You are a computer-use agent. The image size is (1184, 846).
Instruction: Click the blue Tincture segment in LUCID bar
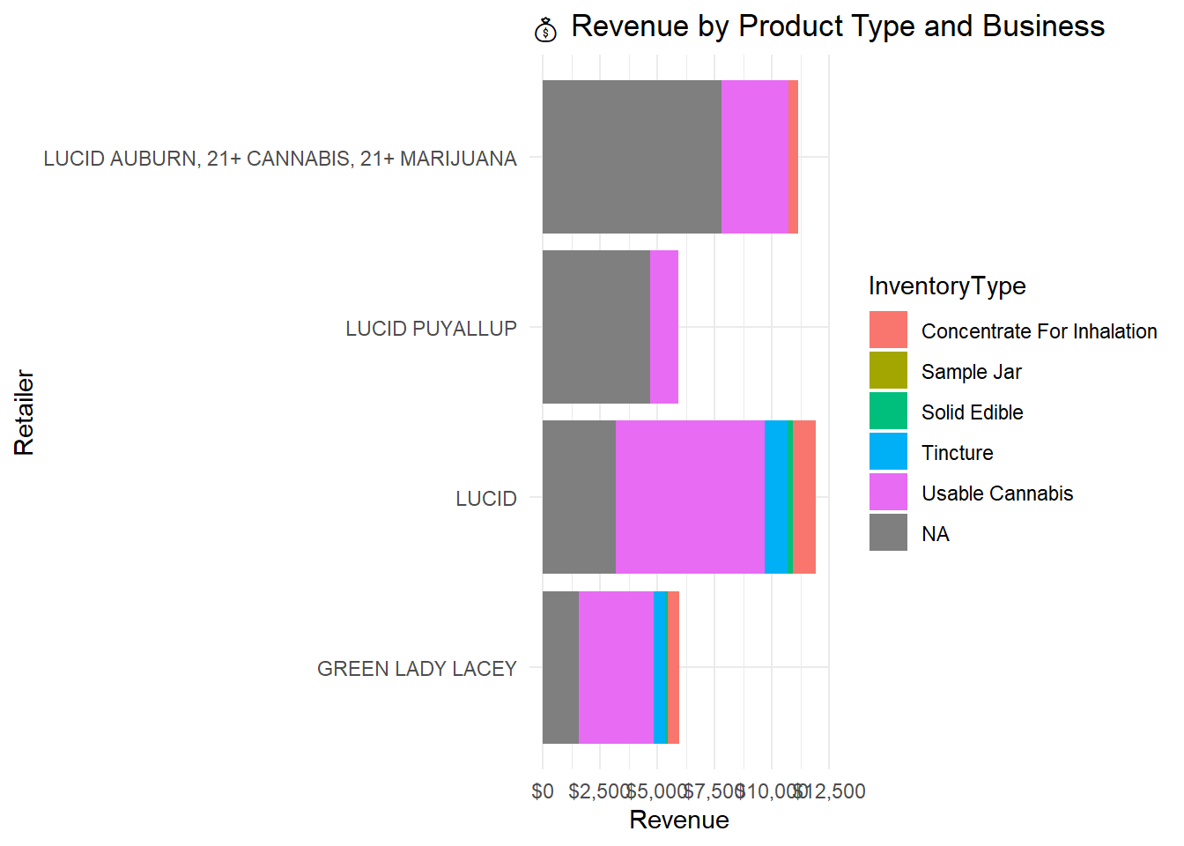tap(775, 497)
